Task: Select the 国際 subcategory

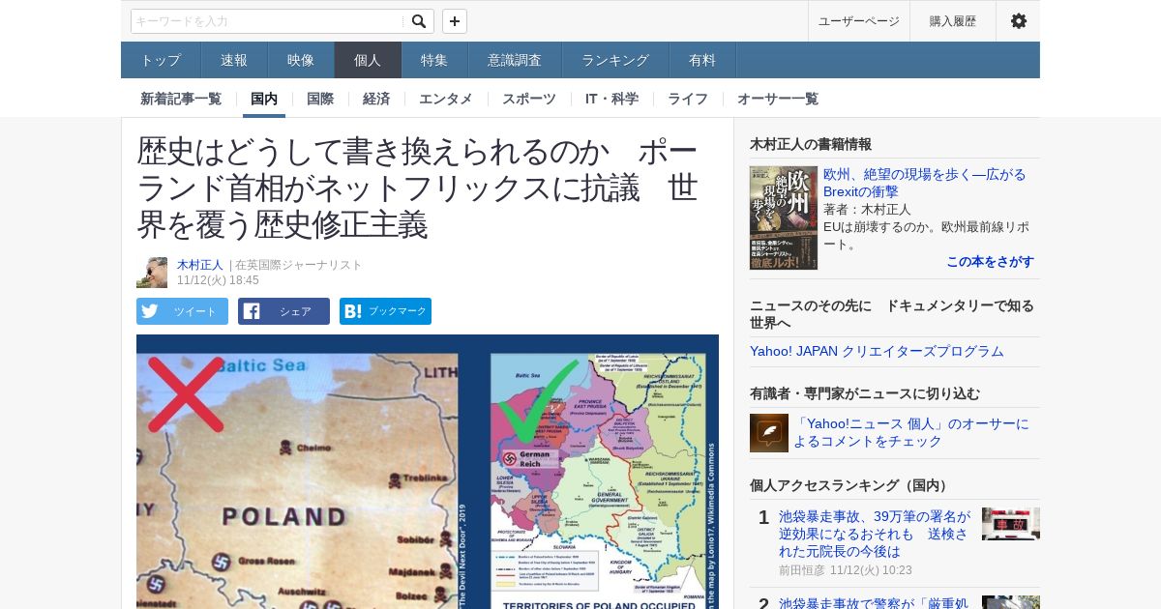Action: coord(320,99)
